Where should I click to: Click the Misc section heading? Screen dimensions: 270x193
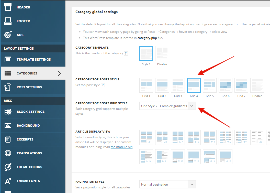[x=8, y=101]
